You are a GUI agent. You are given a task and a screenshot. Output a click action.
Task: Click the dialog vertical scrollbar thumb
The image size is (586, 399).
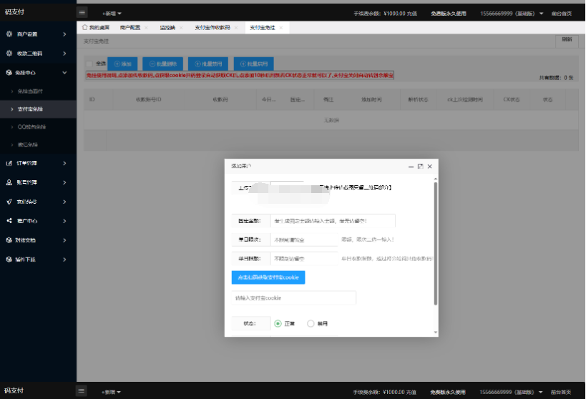tap(436, 244)
